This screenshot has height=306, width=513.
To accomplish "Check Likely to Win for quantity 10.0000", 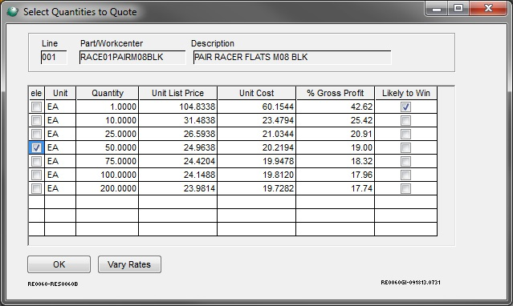I will tap(405, 120).
